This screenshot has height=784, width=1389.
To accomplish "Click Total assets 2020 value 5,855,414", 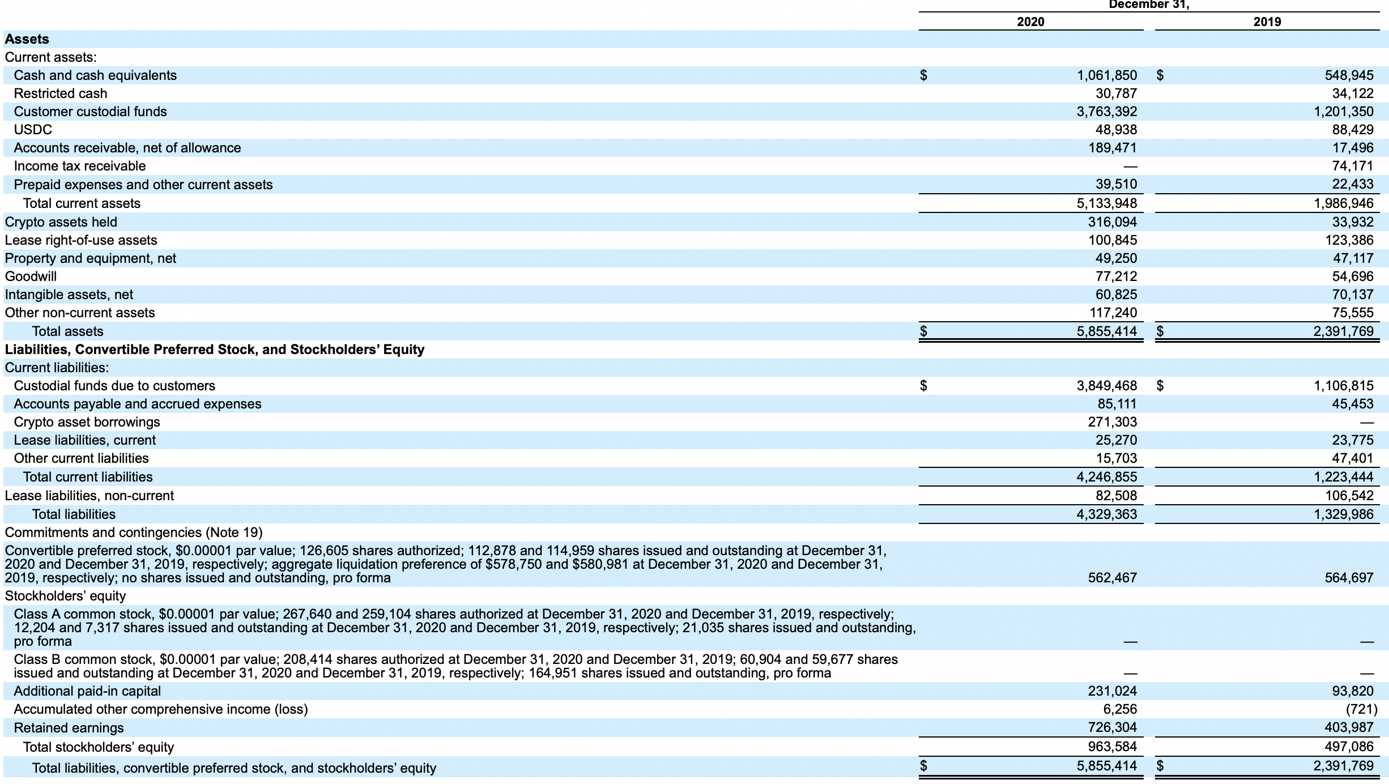I will tap(1106, 331).
